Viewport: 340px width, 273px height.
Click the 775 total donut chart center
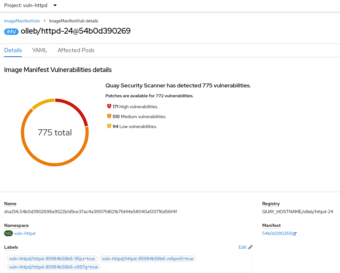click(55, 132)
